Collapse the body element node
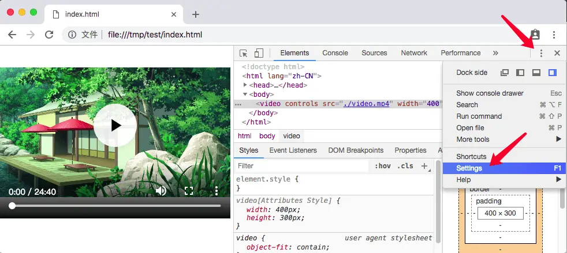Screen dimensions: 567x253 pyautogui.click(x=246, y=94)
